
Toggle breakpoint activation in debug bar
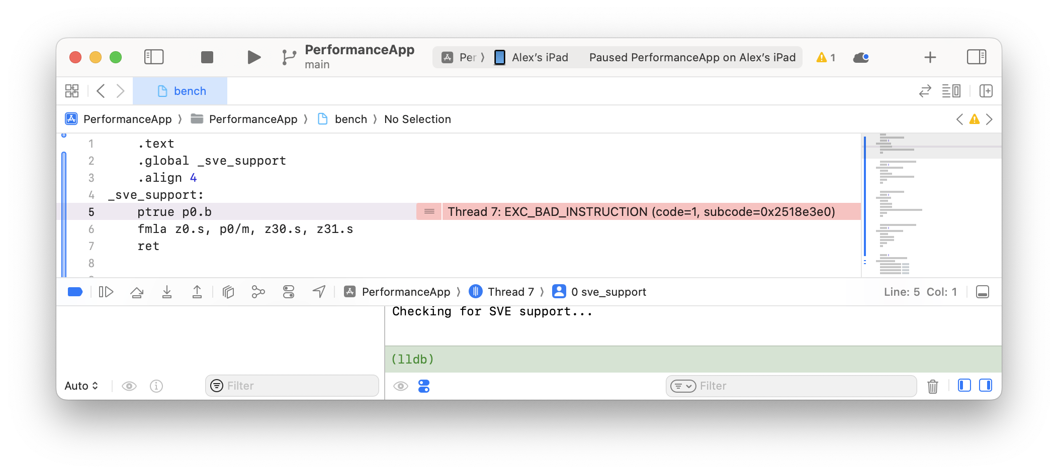(x=75, y=292)
